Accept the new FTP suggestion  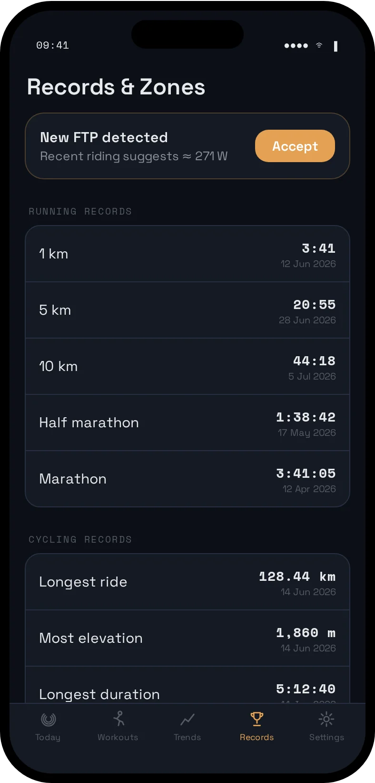click(x=295, y=146)
